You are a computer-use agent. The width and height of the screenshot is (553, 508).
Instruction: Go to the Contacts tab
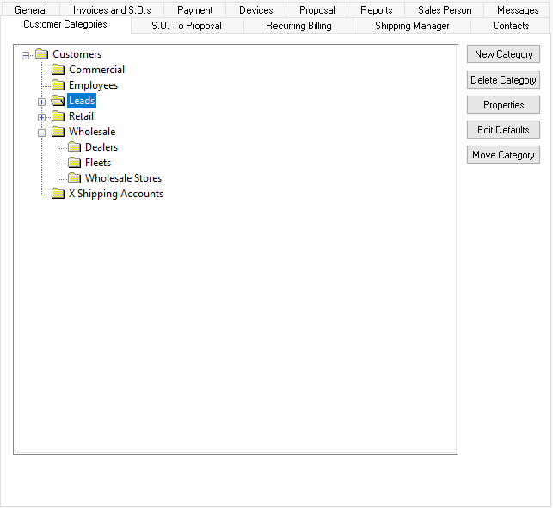[511, 26]
